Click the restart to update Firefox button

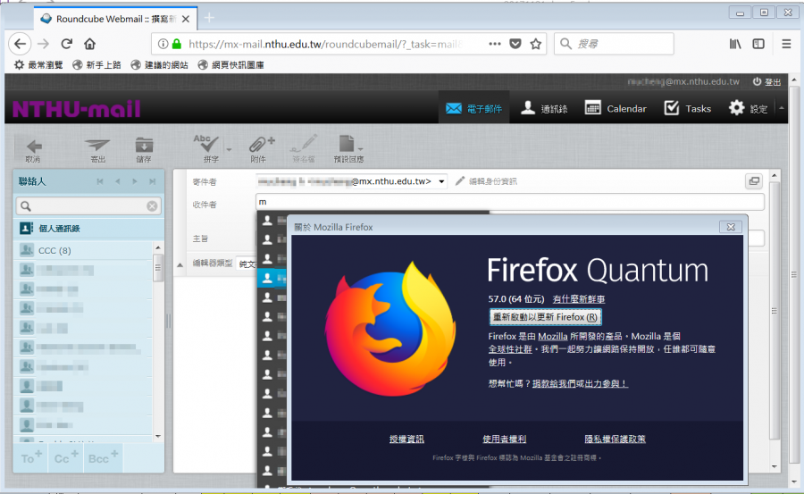point(545,317)
